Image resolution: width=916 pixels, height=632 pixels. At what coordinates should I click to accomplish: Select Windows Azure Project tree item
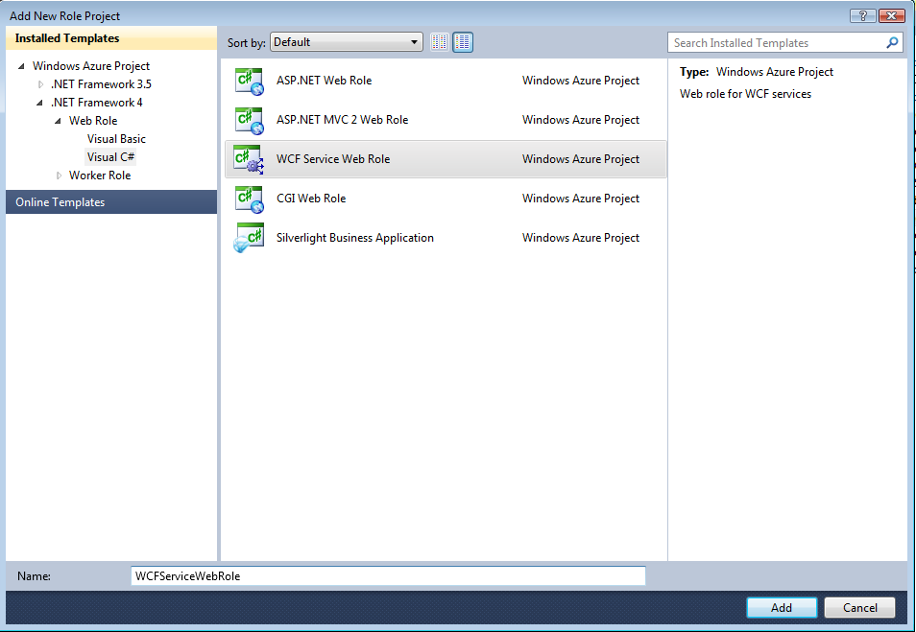[x=91, y=66]
